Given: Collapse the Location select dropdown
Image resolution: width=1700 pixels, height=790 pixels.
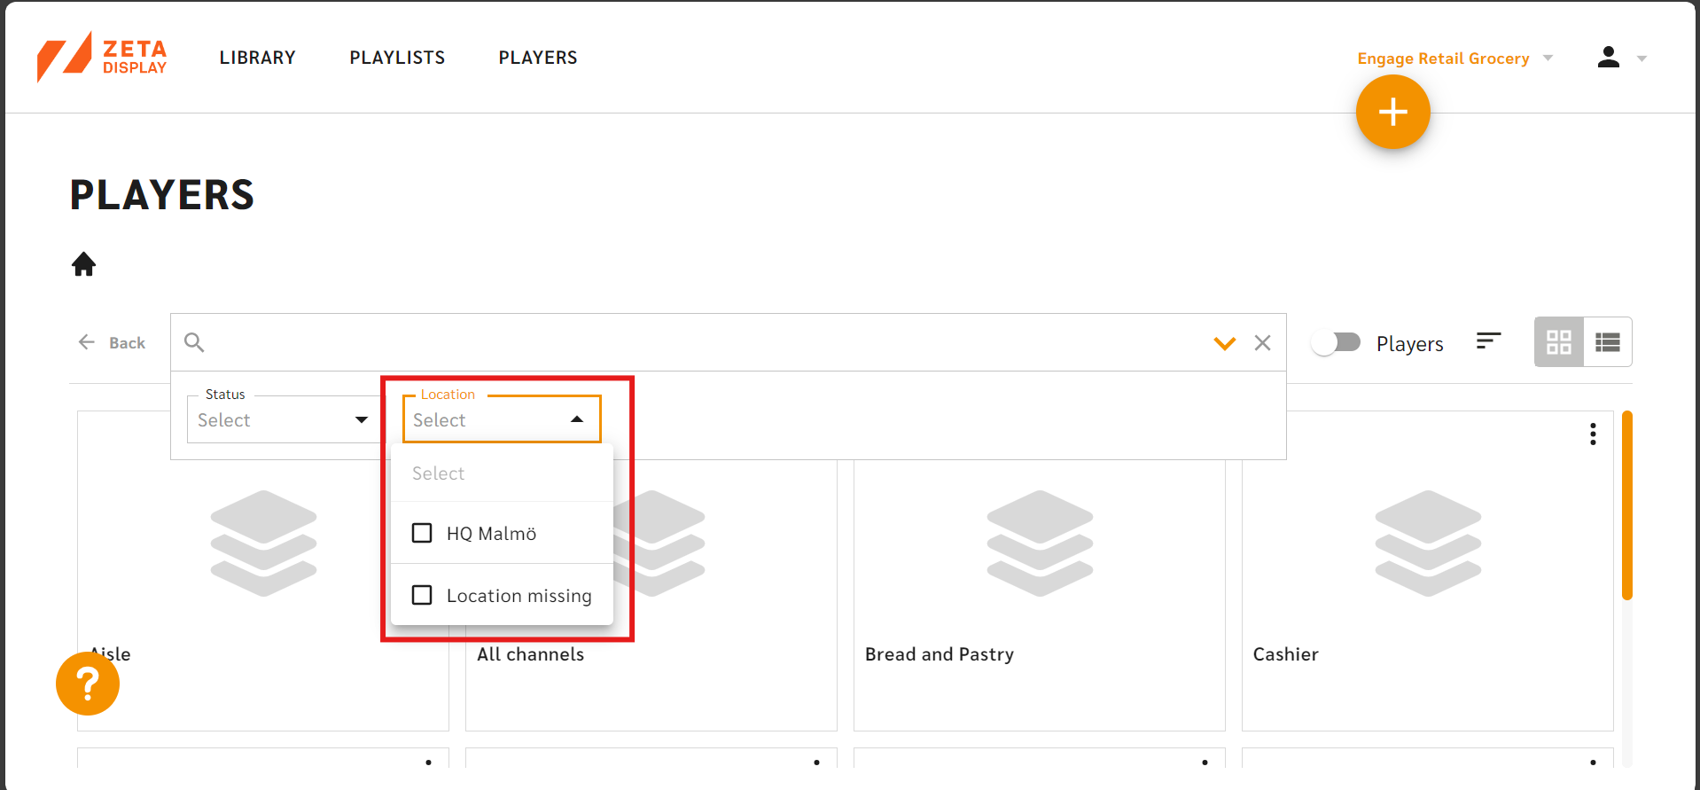Looking at the screenshot, I should [502, 419].
